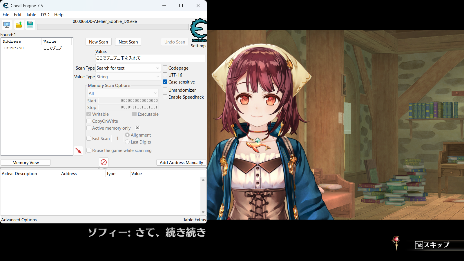This screenshot has width=464, height=261.
Task: Click the save floppy disk icon
Action: point(30,25)
